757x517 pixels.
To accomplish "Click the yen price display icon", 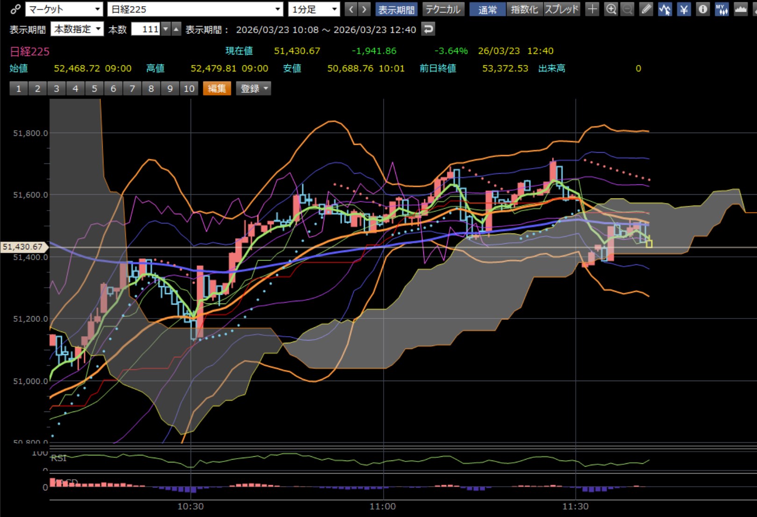I will coord(684,9).
